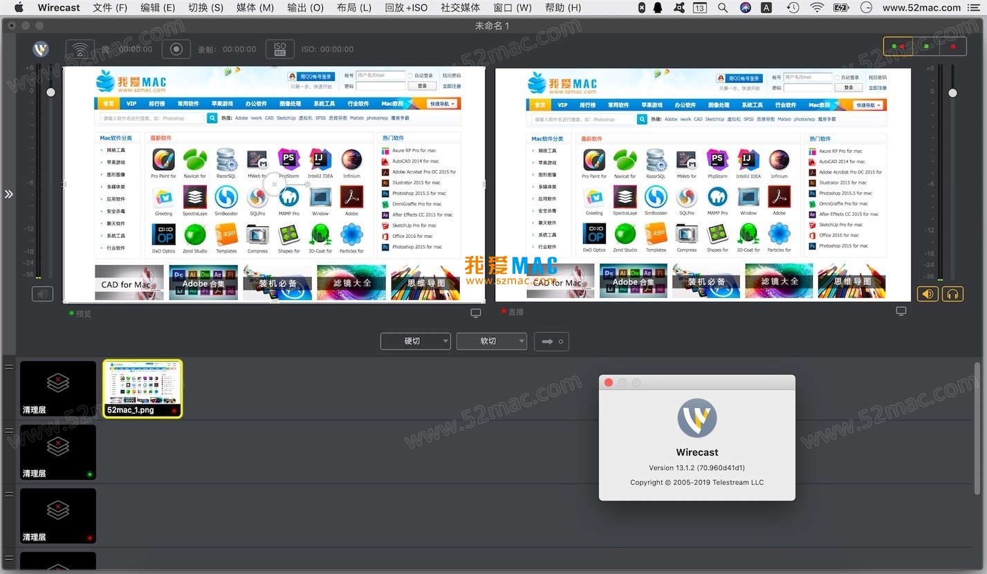
Task: Expand the collapsed left sidebar with the double arrow
Action: 9,194
